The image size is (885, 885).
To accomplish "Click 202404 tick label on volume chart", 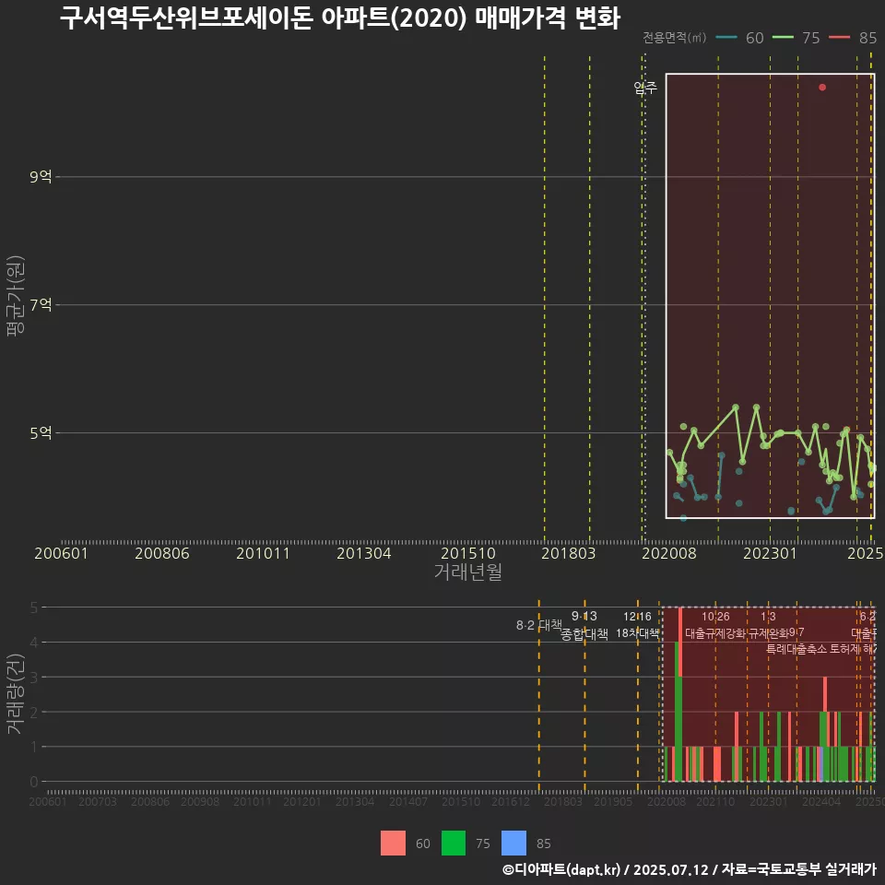I will click(821, 801).
